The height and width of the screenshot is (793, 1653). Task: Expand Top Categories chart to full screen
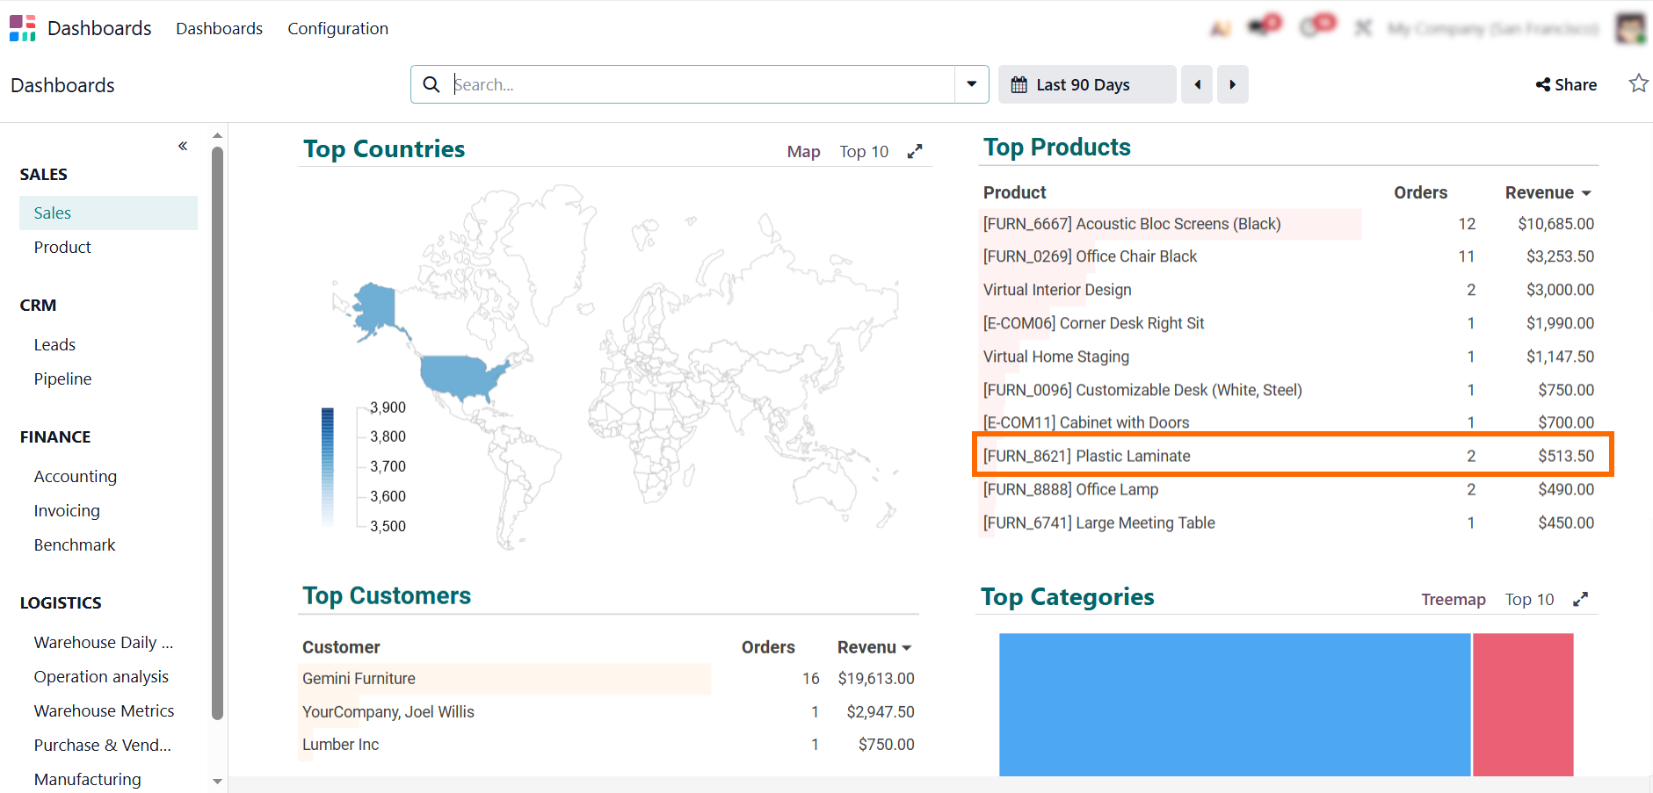1580,599
